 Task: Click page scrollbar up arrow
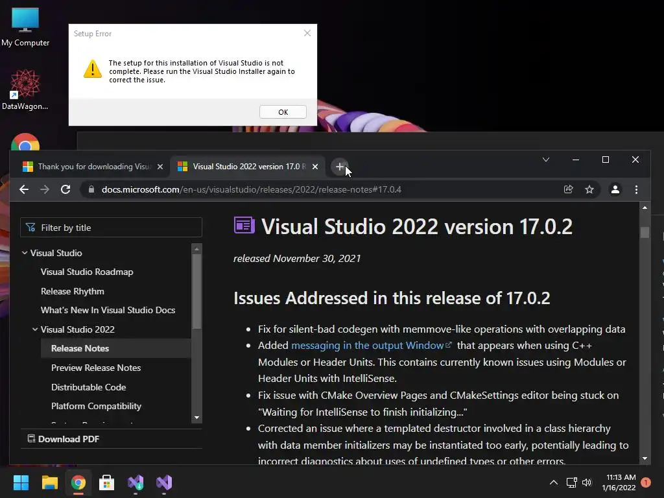point(645,207)
